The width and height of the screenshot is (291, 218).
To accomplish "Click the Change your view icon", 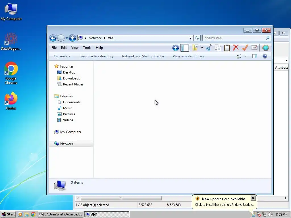I will pyautogui.click(x=239, y=56).
